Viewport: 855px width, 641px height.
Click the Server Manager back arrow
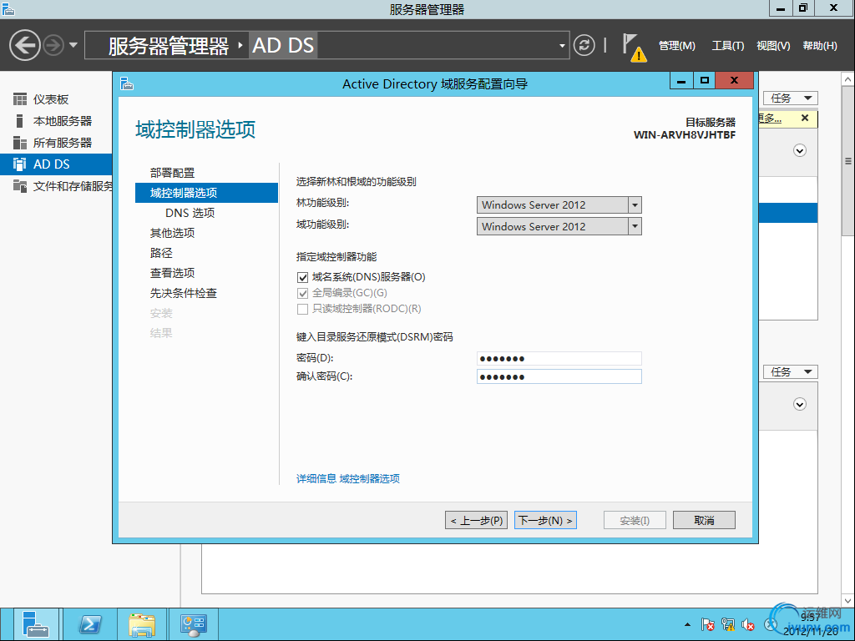(x=24, y=45)
